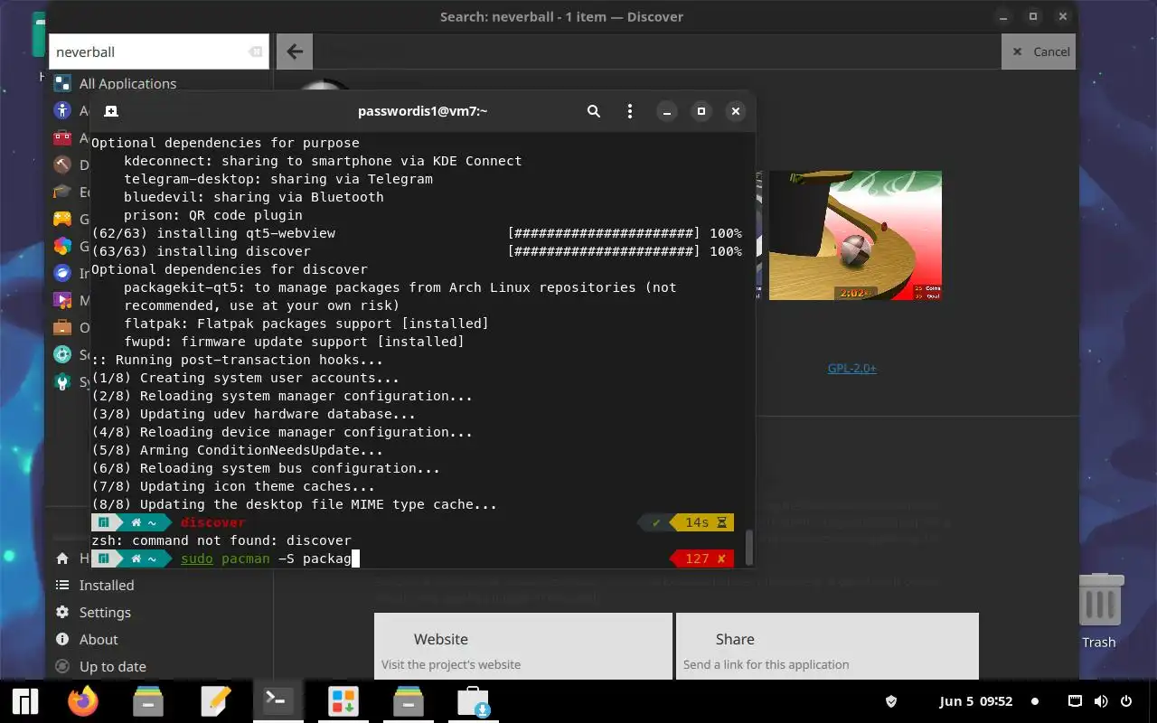This screenshot has height=723, width=1157.
Task: Click the terminal scrollbar handle
Action: pyautogui.click(x=748, y=546)
